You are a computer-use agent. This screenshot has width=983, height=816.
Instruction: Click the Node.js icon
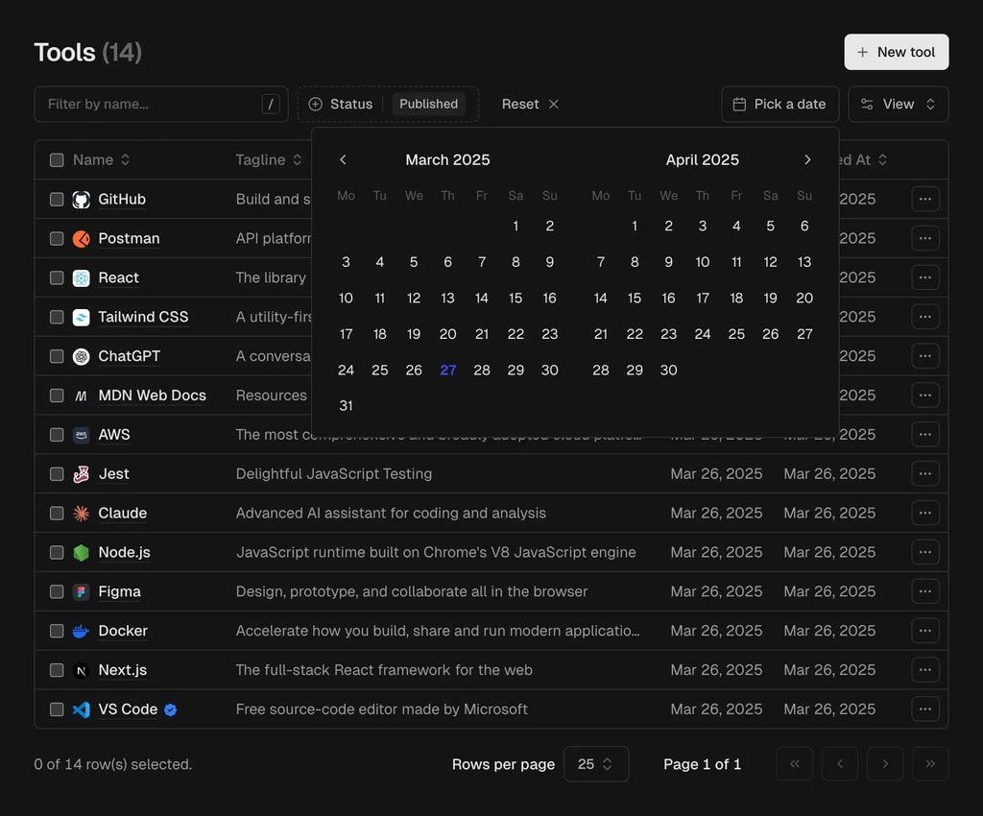(81, 552)
